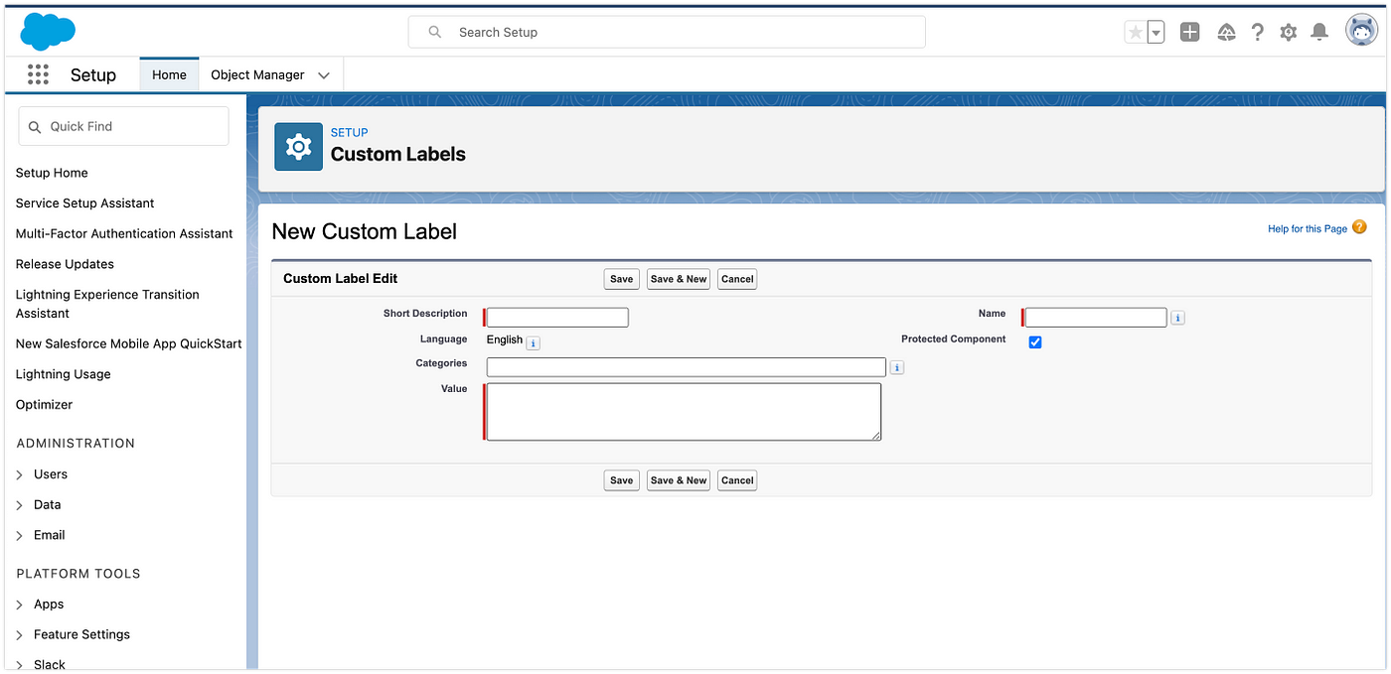The width and height of the screenshot is (1391, 674).
Task: Click the top Save button
Action: tap(622, 279)
